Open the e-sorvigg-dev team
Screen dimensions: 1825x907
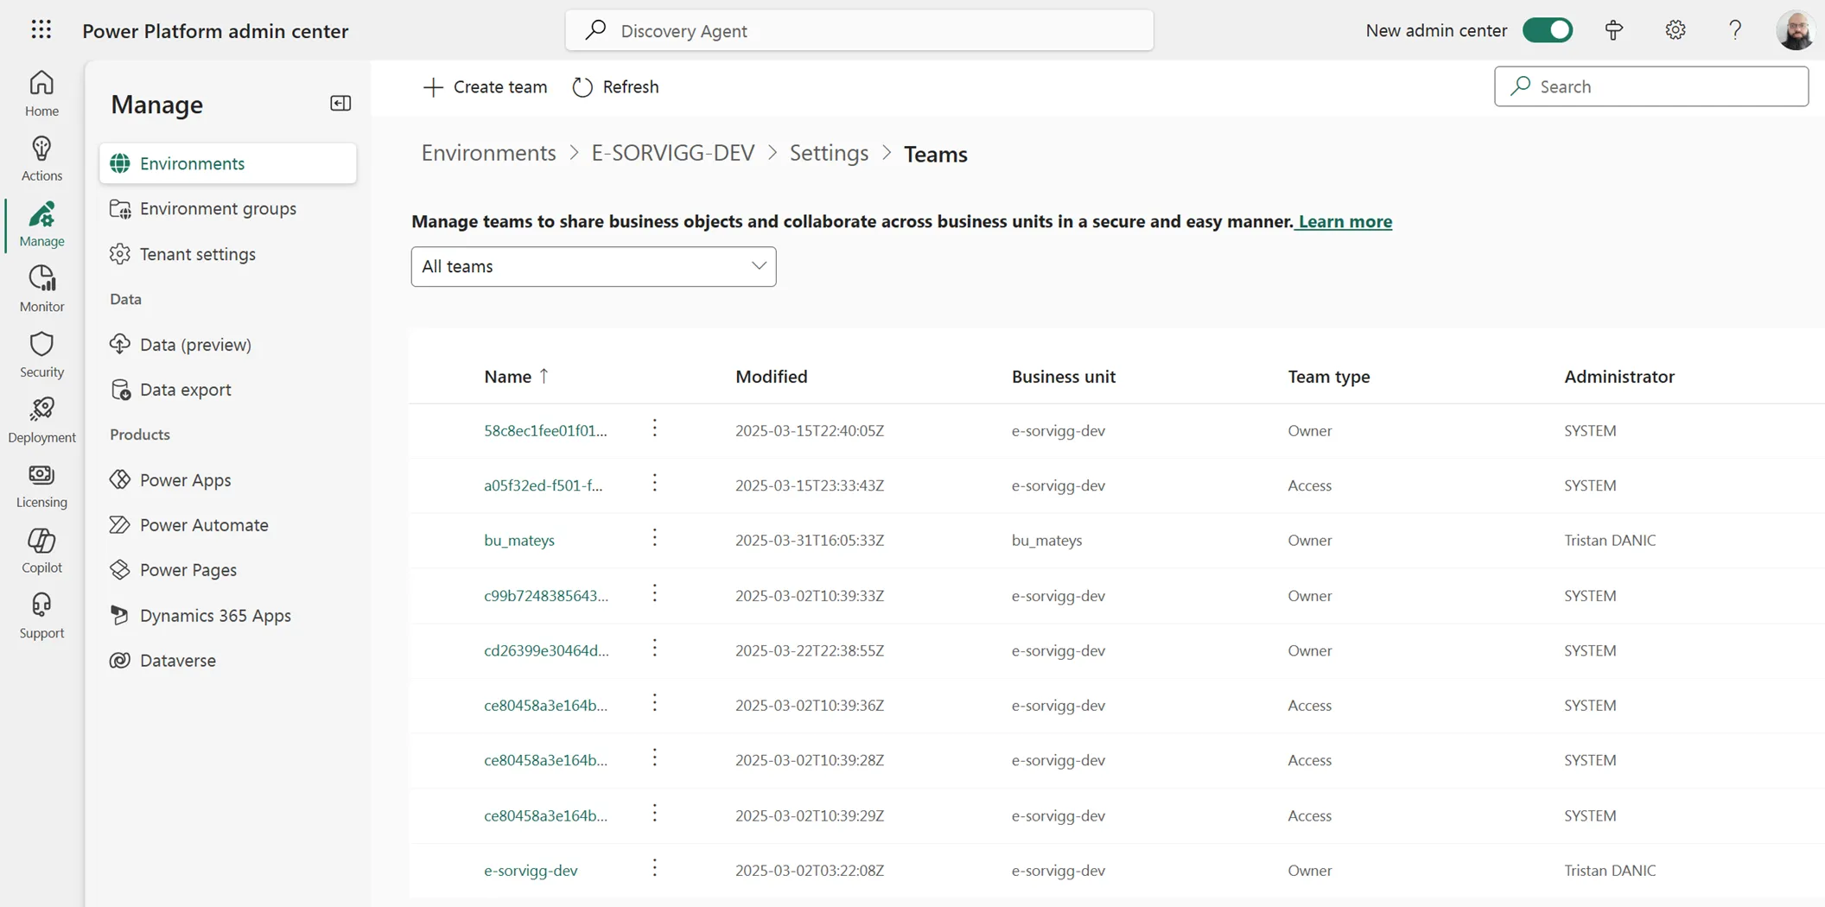pyautogui.click(x=531, y=870)
